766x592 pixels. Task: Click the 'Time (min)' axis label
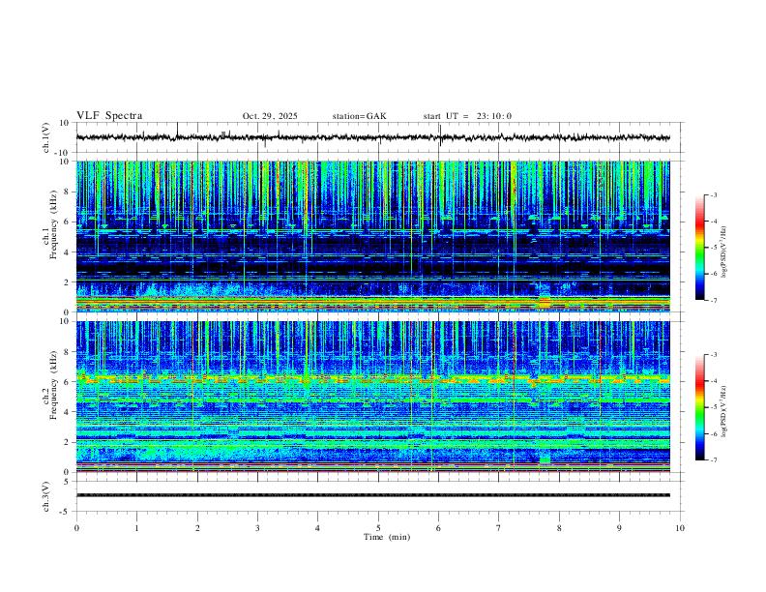click(x=387, y=537)
